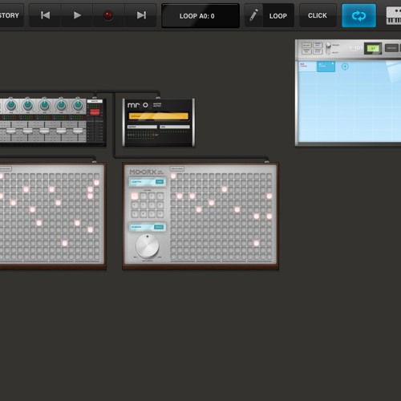Select the pencil edit tool
Screen dimensions: 401x401
tap(253, 15)
